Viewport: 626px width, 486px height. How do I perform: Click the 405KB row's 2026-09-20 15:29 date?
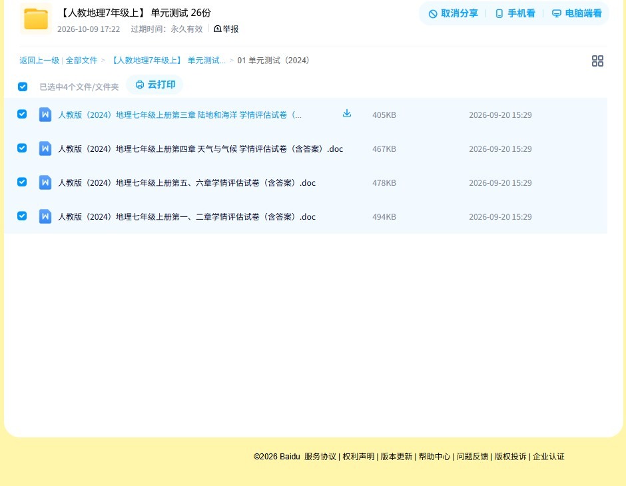(x=500, y=115)
